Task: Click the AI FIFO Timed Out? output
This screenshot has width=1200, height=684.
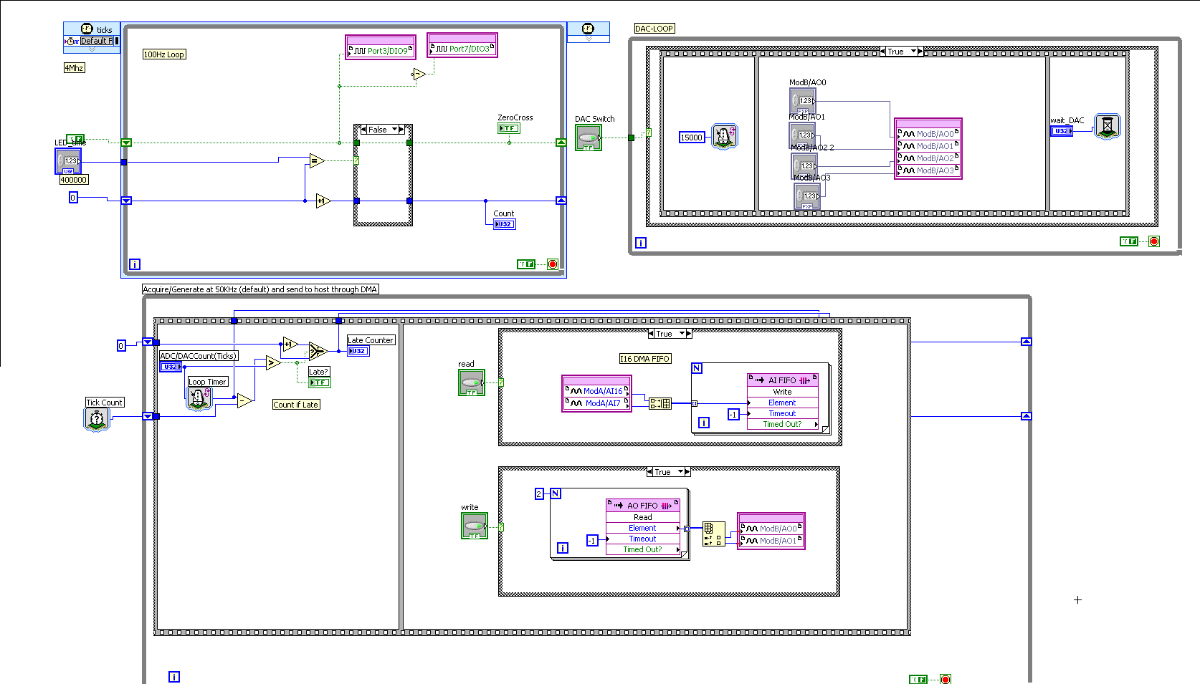Action: pos(782,424)
